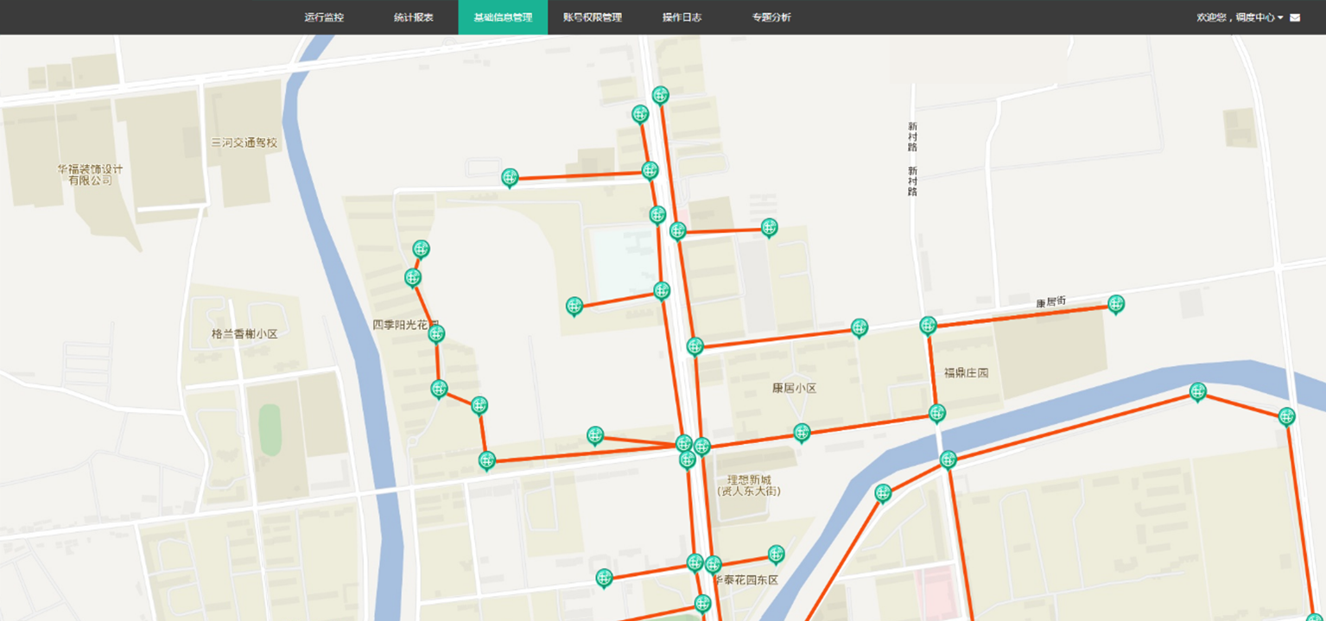
Task: Click the marker at west end of top horizontal pipeline
Action: coord(510,178)
